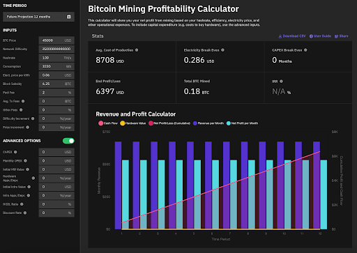
Task: Click the IRR info icon
Action: [281, 82]
